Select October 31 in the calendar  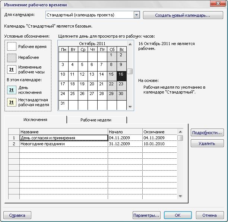63,105
